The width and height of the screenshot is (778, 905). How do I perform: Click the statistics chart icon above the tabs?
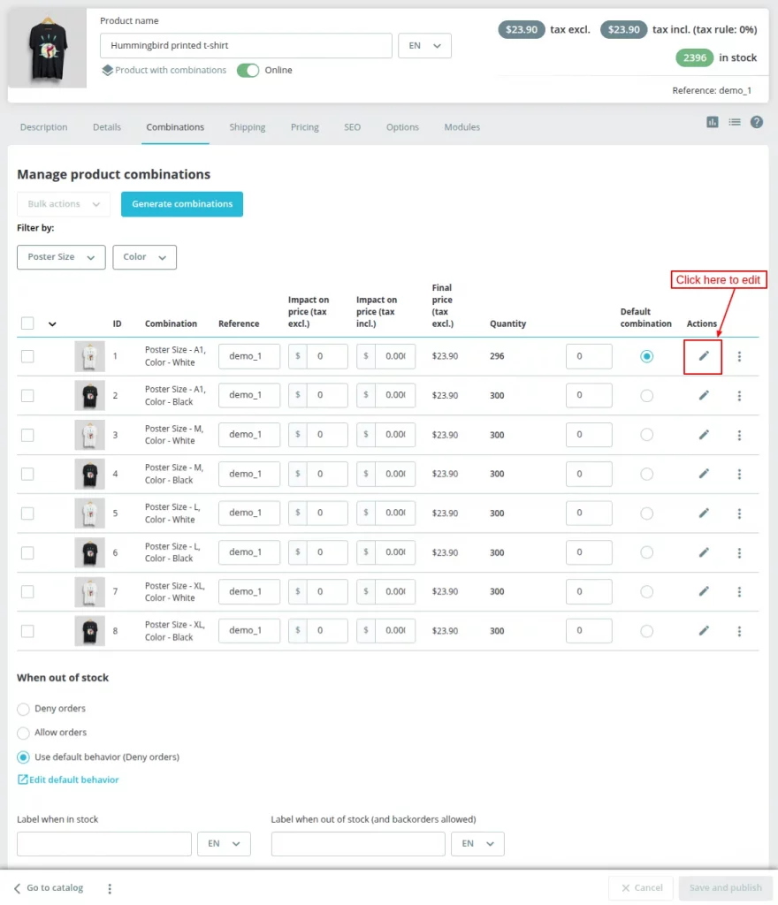[712, 122]
